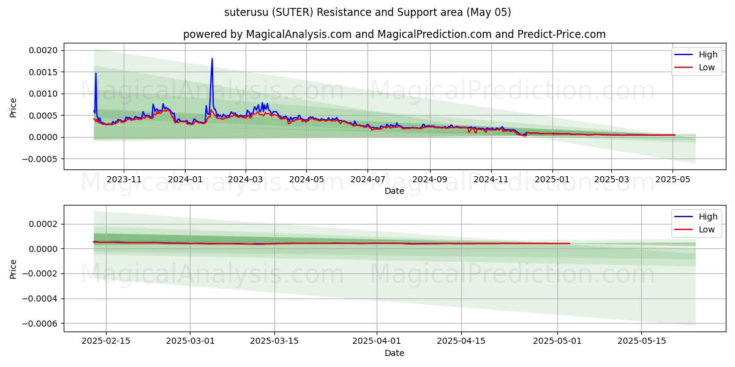This screenshot has width=735, height=367.
Task: Click the '0.0015' y-axis tick label
Action: (x=44, y=72)
